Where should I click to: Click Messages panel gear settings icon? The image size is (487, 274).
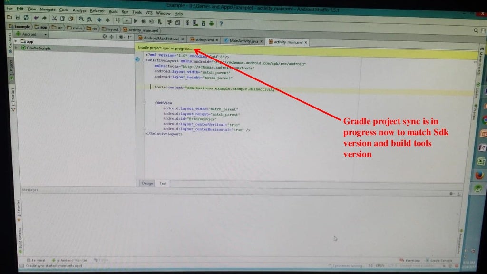[x=451, y=193]
